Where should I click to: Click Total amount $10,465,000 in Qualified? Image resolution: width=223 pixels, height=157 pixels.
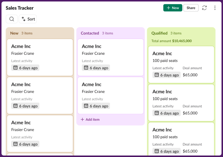coord(171,41)
